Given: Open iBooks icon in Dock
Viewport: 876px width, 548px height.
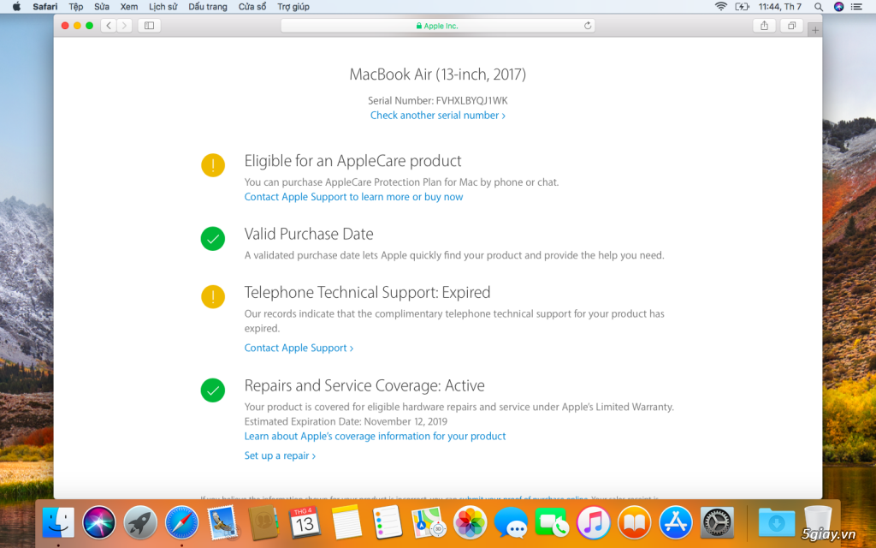Looking at the screenshot, I should (634, 523).
